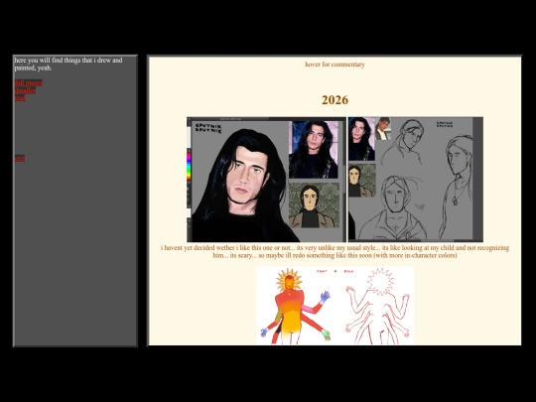Image resolution: width=536 pixels, height=402 pixels.
Task: Click the colored long-haired portrait artwork
Action: pyautogui.click(x=266, y=180)
